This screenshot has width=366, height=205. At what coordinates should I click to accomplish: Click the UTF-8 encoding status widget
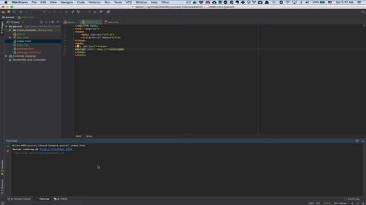pos(327,203)
